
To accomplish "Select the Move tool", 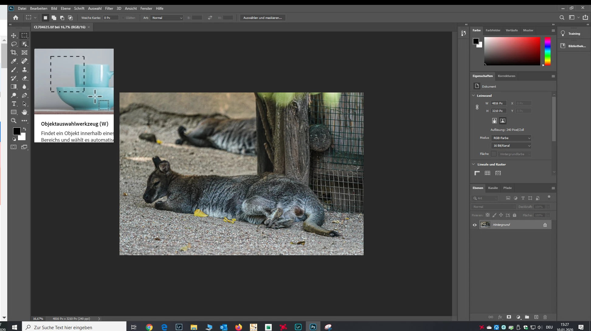I will (14, 36).
